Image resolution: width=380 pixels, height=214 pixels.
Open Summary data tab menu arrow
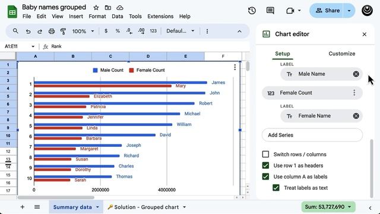point(97,207)
